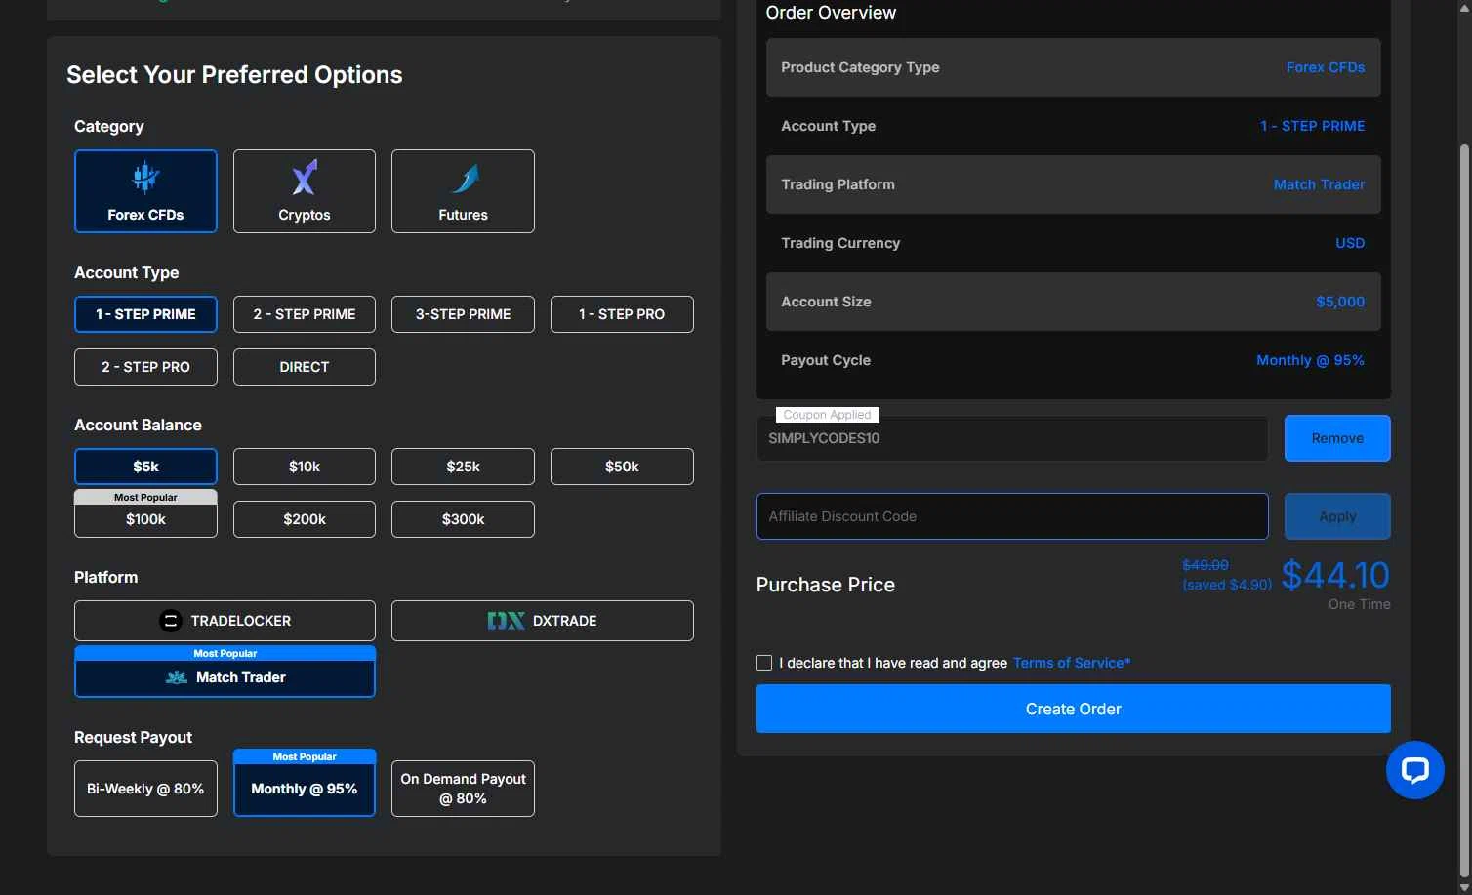This screenshot has width=1472, height=895.
Task: Select 2 - STEP PRIME account type
Action: coord(305,314)
